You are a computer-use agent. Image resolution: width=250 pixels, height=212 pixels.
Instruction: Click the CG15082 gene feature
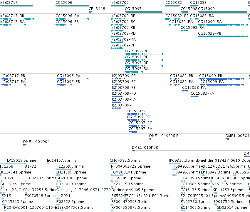point(173,6)
